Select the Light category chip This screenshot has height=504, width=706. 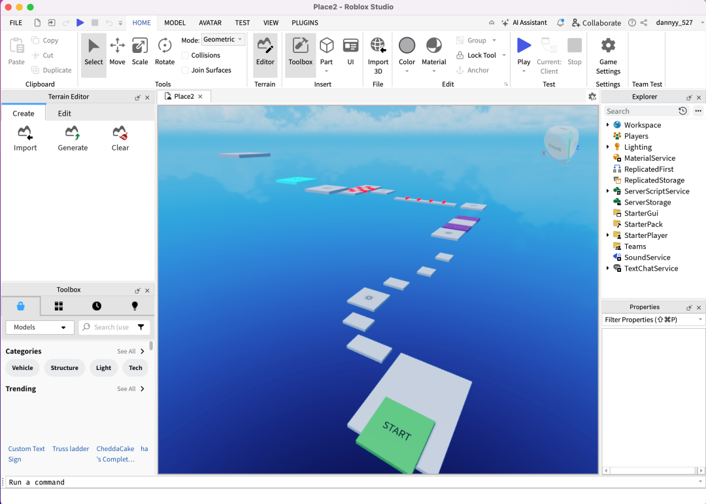point(103,367)
